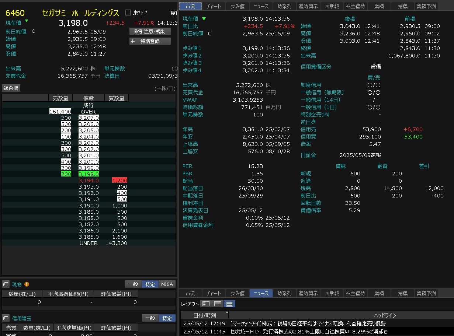This screenshot has height=336, width=454.
Task: Switch to 業績予測 tab in upper tab row
Action: [426, 6]
